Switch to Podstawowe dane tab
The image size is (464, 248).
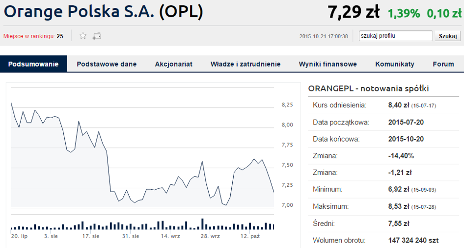(107, 64)
